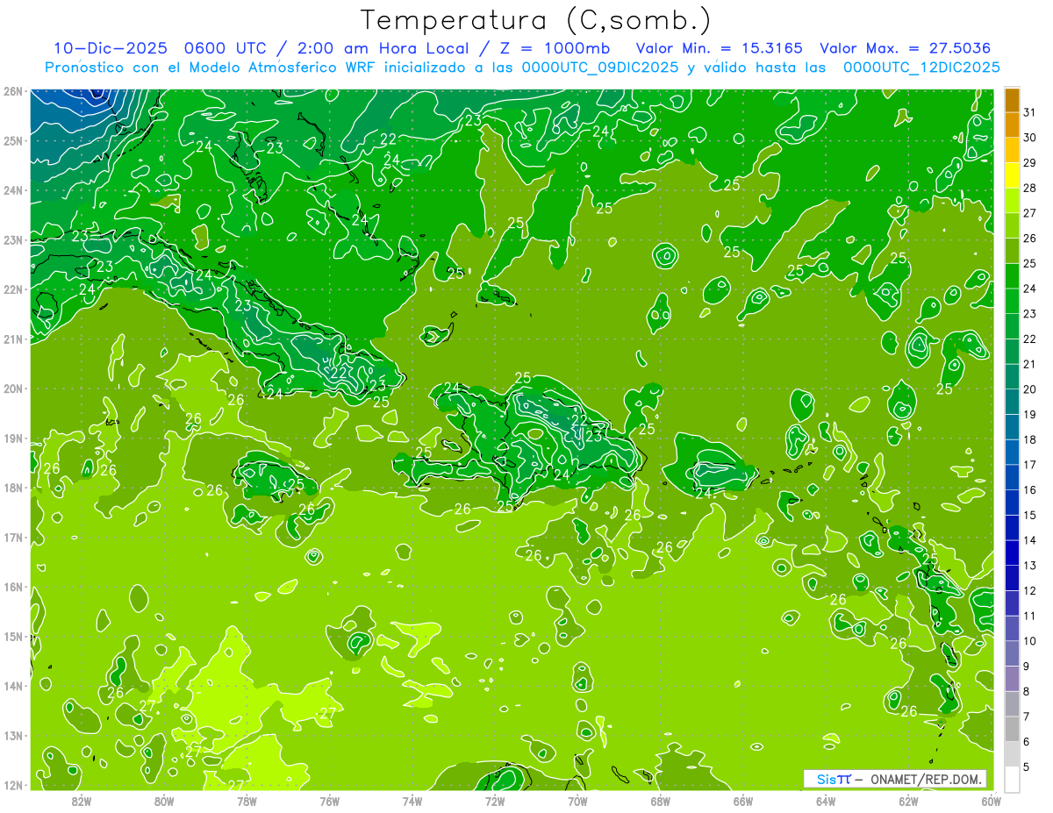Select the legend swatch between 6 and 7
This screenshot has height=813, width=1053.
1012,729
